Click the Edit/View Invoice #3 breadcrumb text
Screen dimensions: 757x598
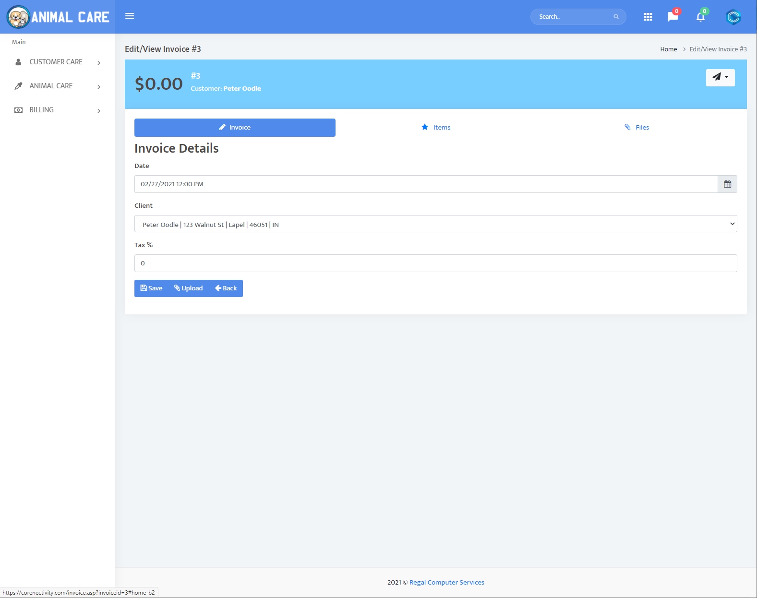718,49
